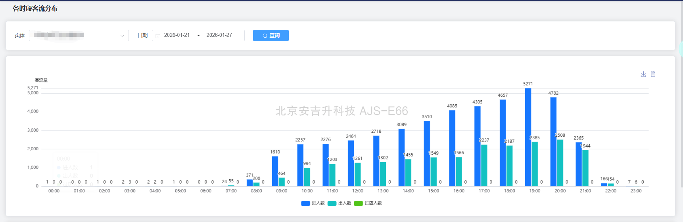Toggle the 过店人数 legend series
The height and width of the screenshot is (222, 683).
(x=373, y=203)
